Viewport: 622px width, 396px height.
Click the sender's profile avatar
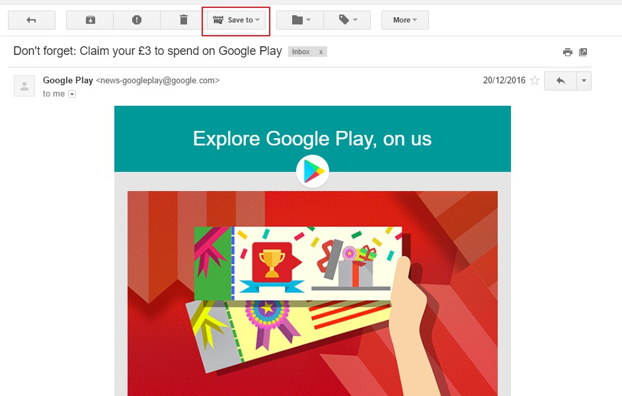[x=24, y=86]
